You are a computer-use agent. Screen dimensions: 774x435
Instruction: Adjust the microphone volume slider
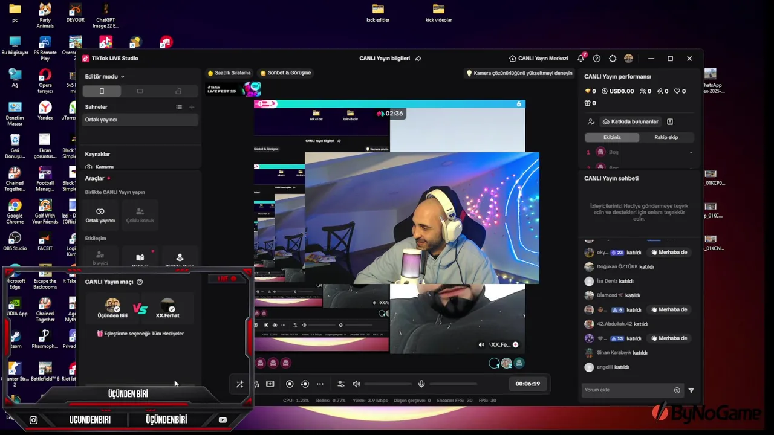pyautogui.click(x=453, y=384)
